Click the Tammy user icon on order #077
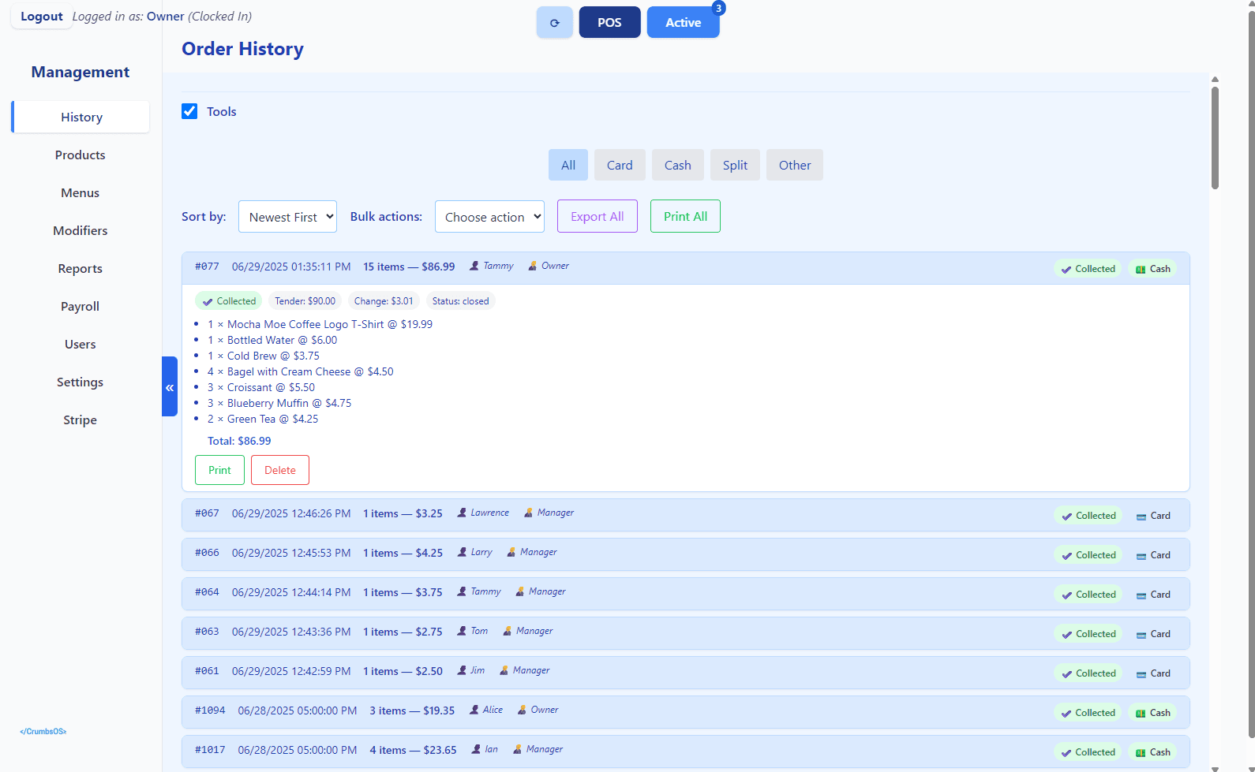 click(x=474, y=267)
